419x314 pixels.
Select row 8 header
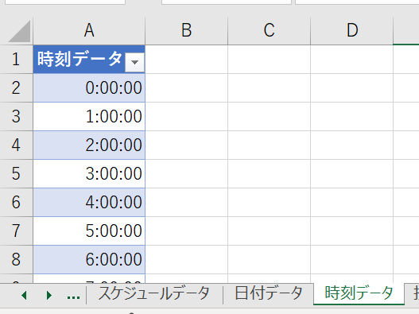click(16, 259)
